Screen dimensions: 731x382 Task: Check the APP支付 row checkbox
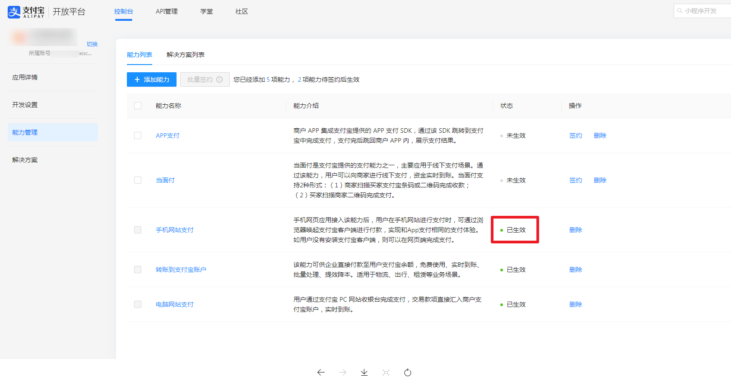138,135
